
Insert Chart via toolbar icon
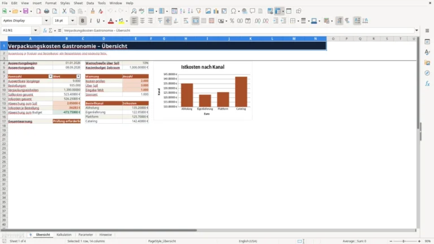tap(216, 11)
